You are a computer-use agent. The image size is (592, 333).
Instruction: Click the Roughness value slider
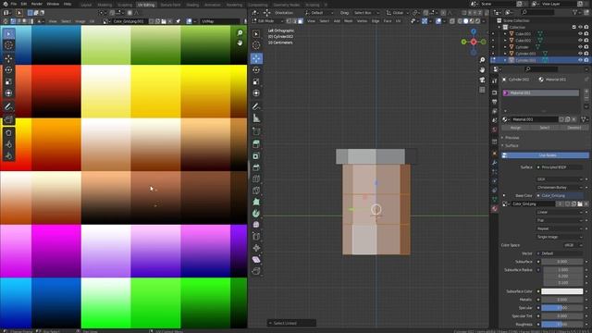point(561,324)
